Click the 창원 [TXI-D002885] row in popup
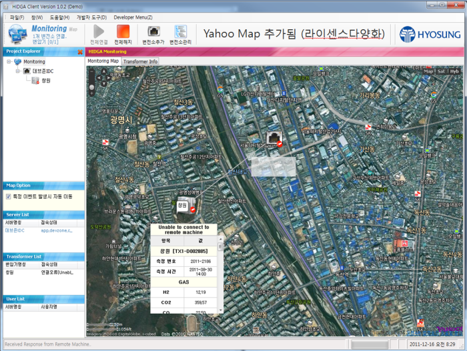The height and width of the screenshot is (351, 467). point(183,251)
